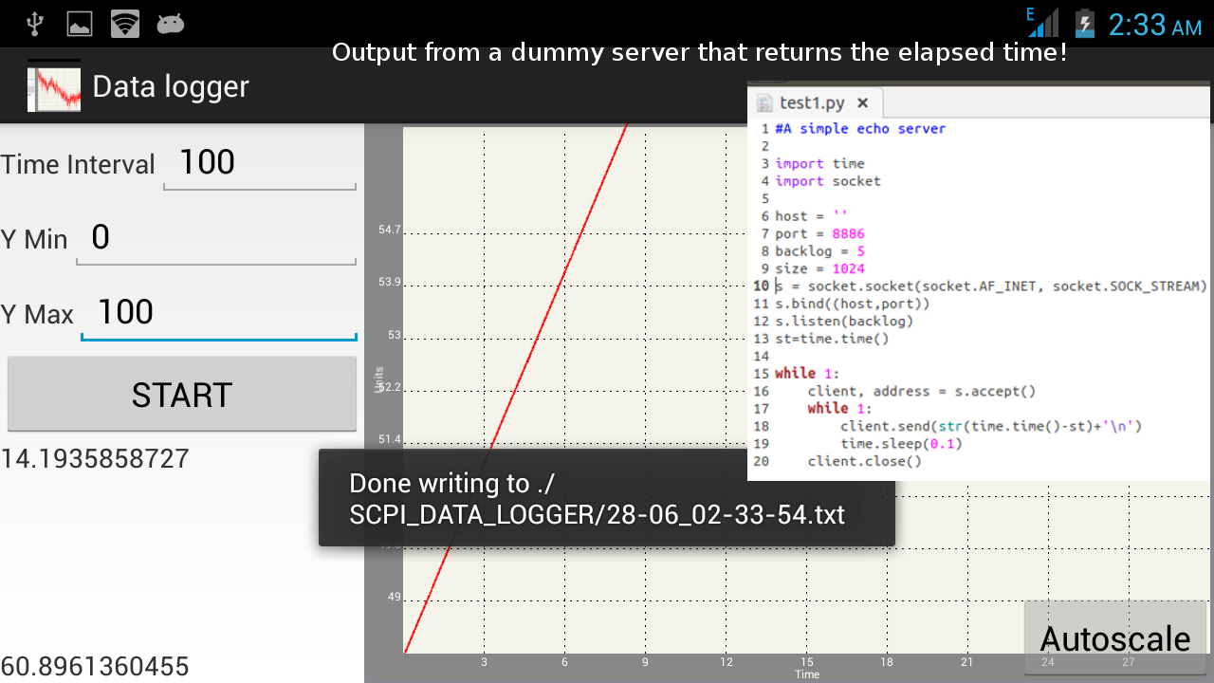Start logging with the START button
Image resolution: width=1214 pixels, height=683 pixels.
click(x=182, y=395)
